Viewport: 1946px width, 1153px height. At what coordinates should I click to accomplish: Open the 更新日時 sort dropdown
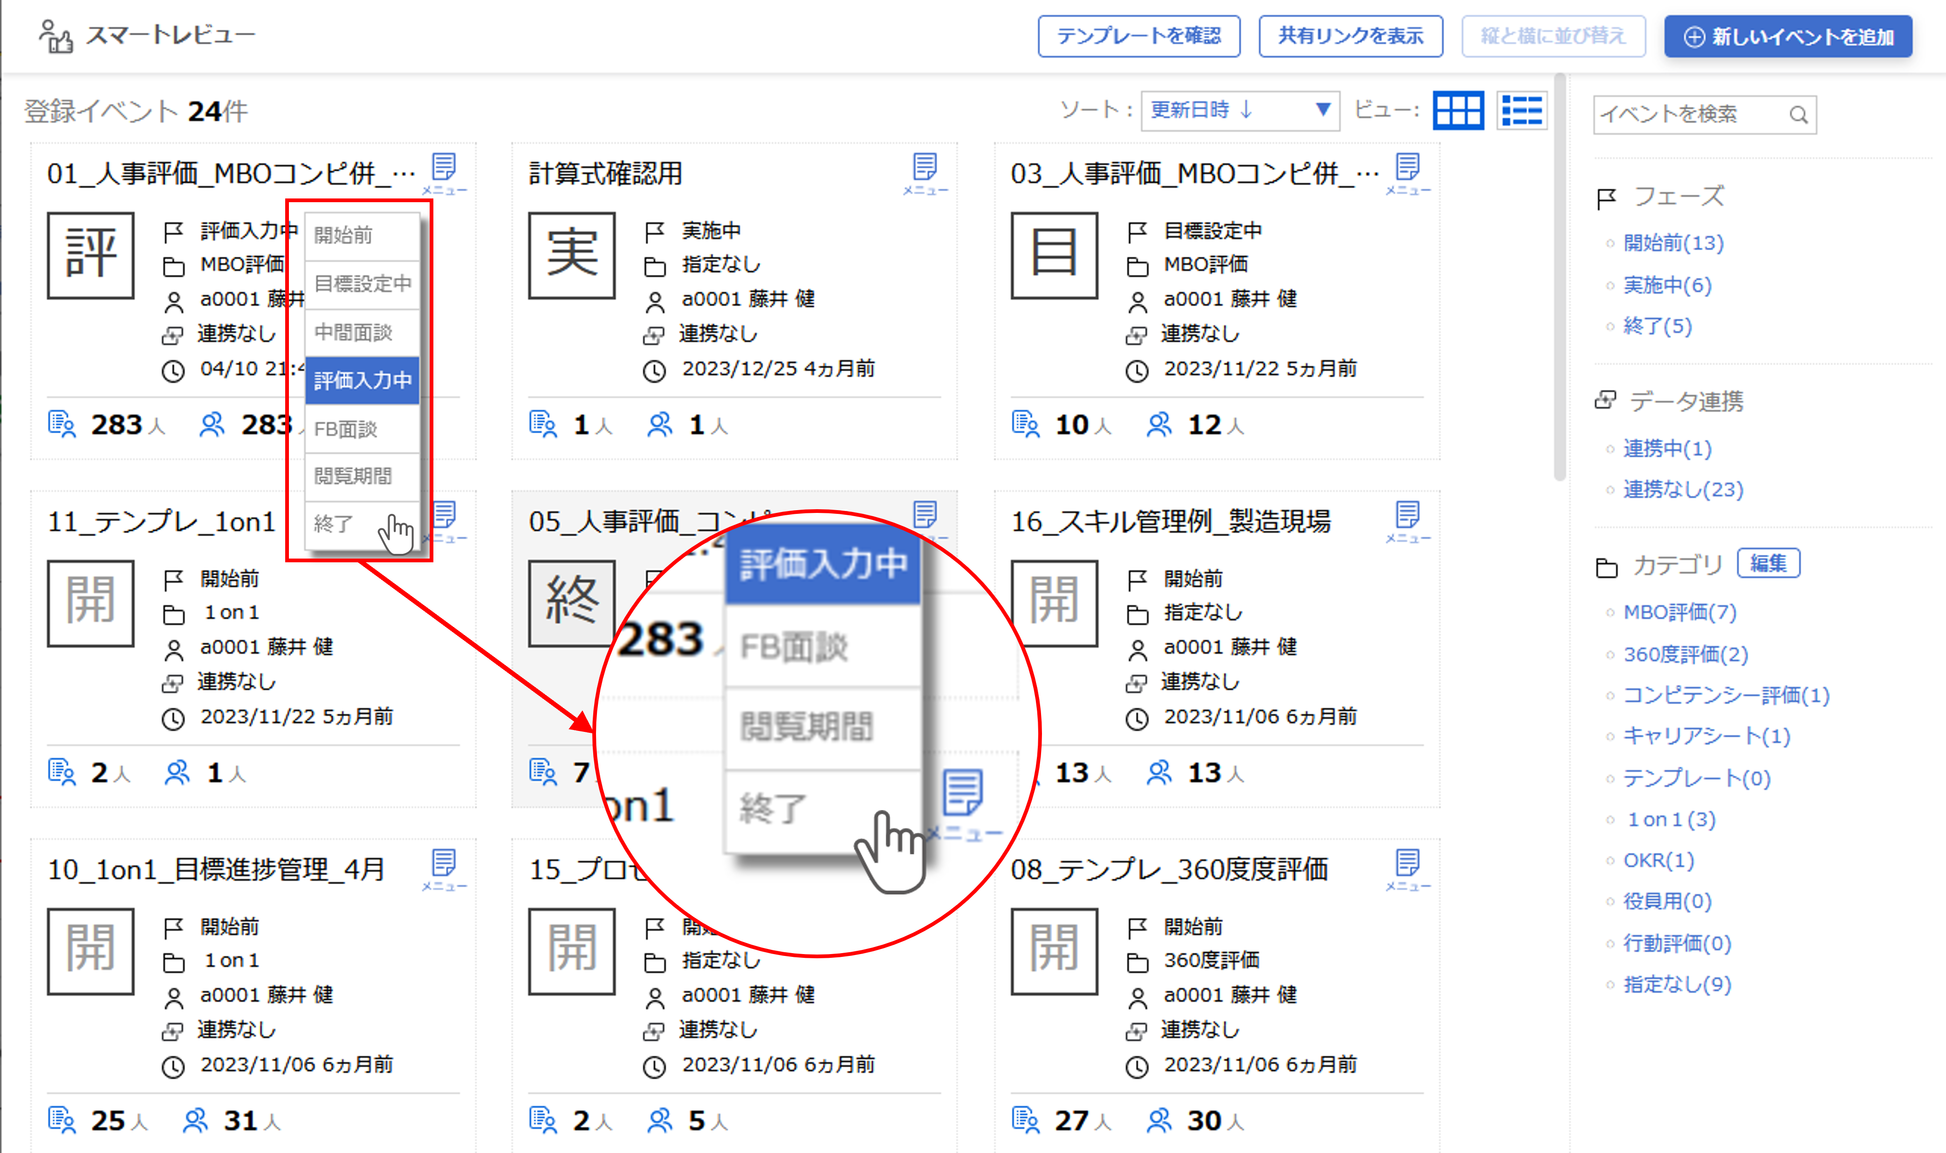click(1240, 110)
